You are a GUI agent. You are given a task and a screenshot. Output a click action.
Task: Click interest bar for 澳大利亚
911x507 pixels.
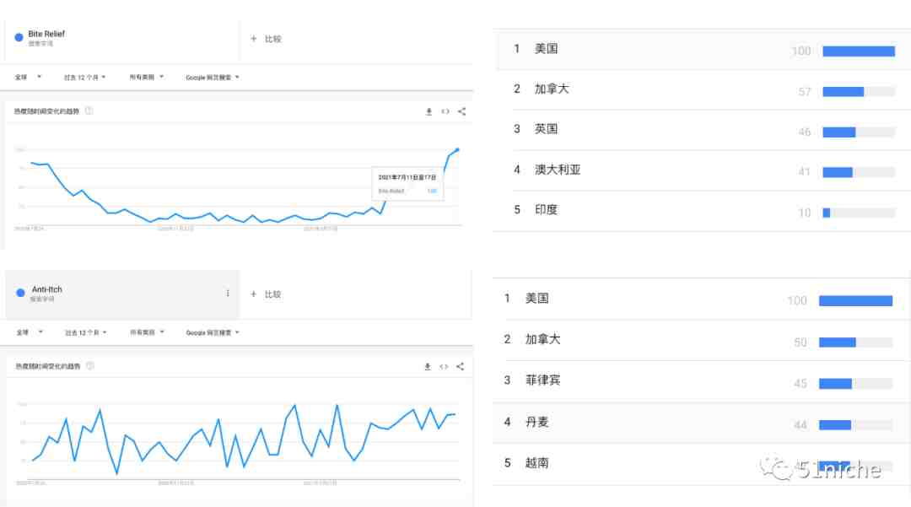(859, 172)
